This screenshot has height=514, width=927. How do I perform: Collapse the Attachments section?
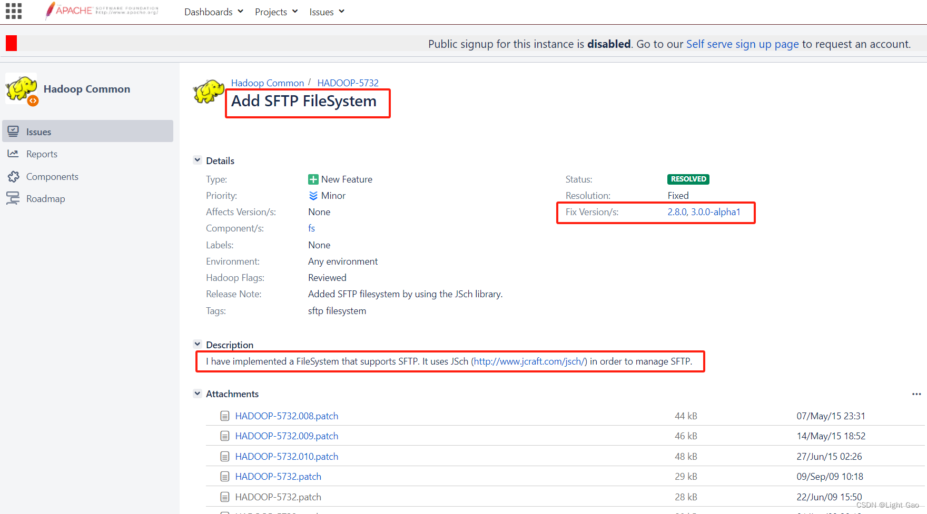point(198,393)
